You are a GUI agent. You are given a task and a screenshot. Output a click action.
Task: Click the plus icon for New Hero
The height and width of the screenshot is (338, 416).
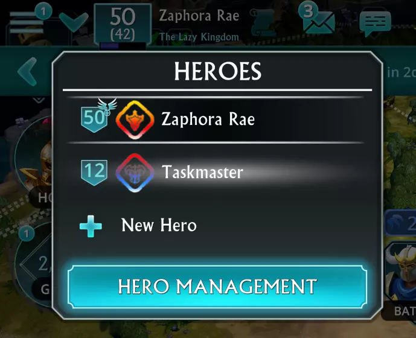tap(91, 226)
